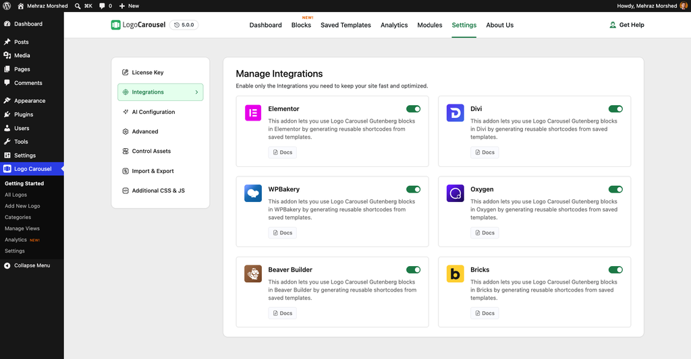
Task: Click the WordPress logo in admin bar
Action: [7, 5]
